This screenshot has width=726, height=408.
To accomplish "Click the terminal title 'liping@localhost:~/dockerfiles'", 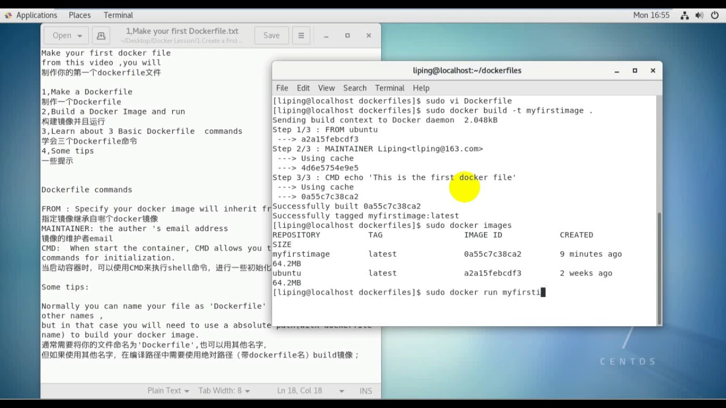I will [467, 71].
